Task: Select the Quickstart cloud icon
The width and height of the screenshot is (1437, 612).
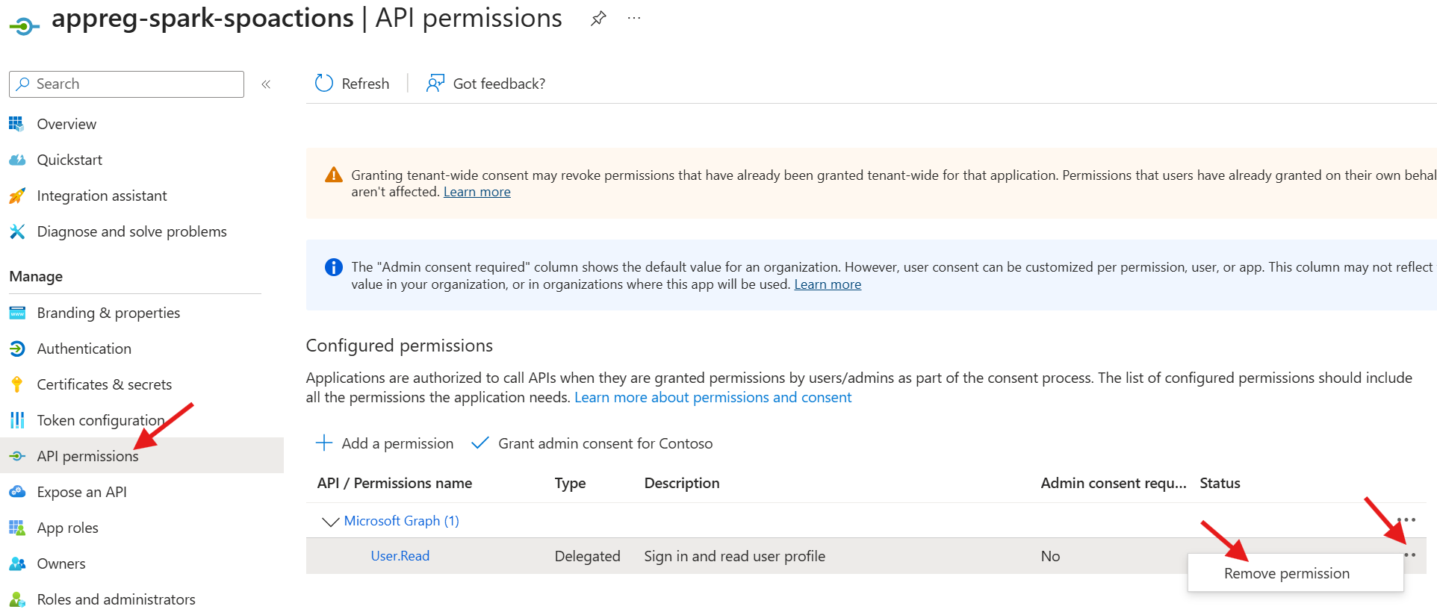Action: pos(17,160)
